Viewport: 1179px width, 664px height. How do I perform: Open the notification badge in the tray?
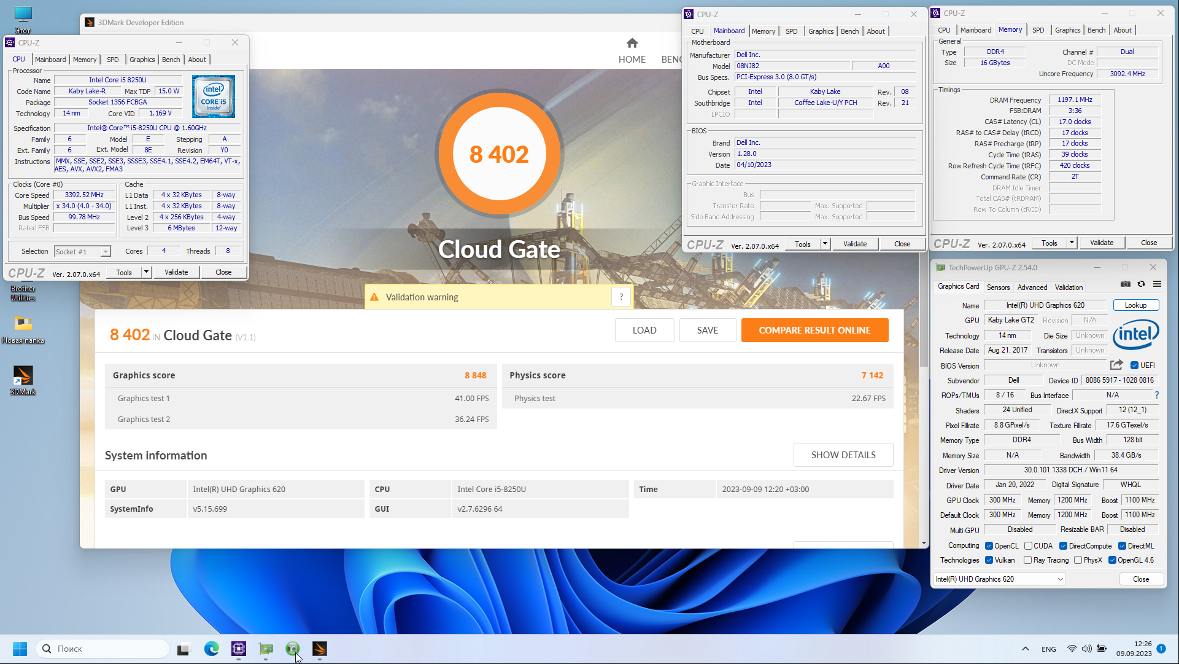click(x=1161, y=649)
